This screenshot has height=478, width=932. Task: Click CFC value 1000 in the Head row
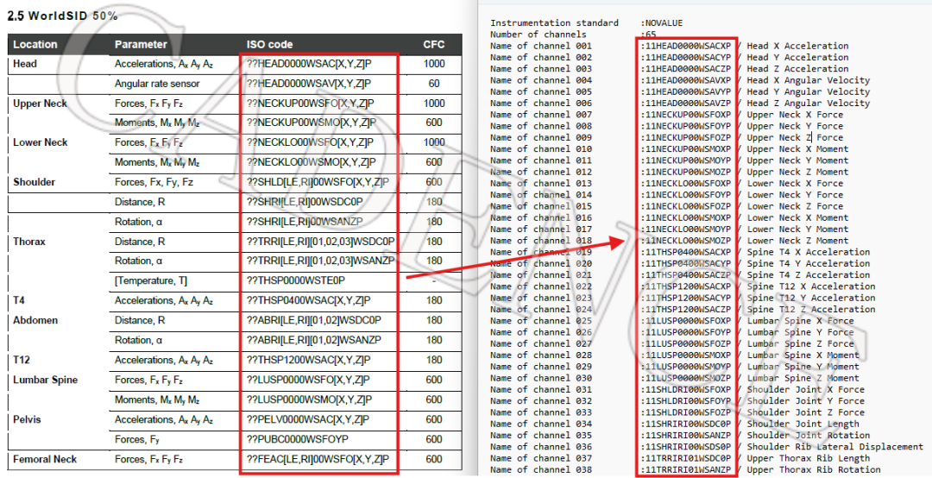click(x=434, y=64)
